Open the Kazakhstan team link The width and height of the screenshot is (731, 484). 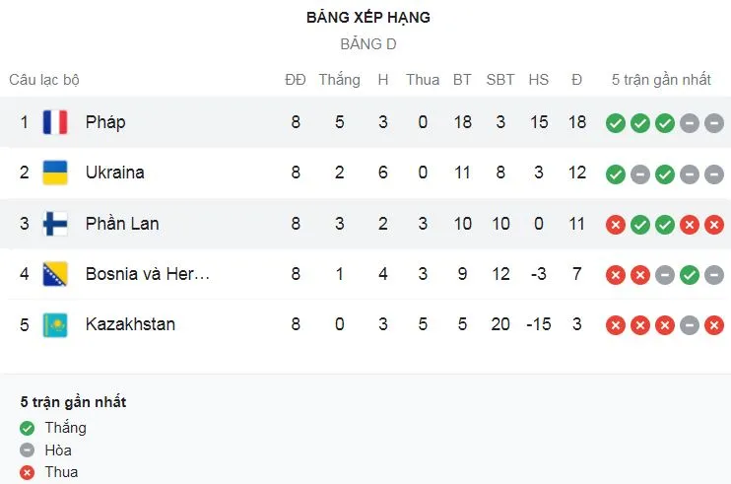[x=130, y=324]
